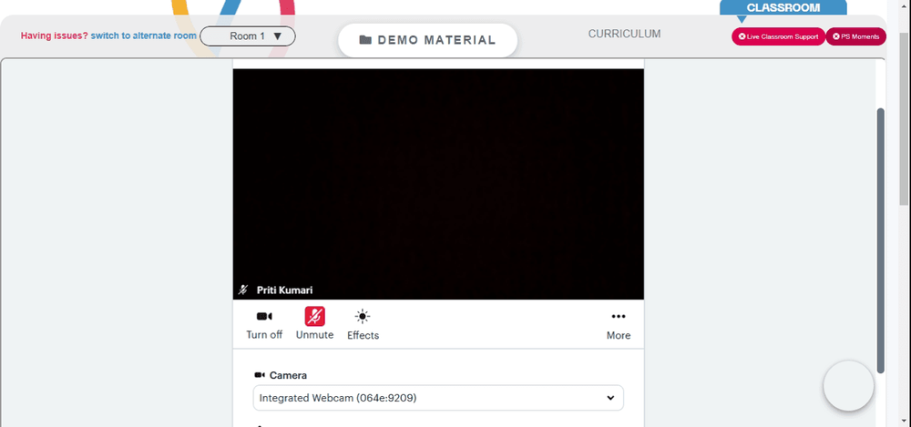
Task: Switch to the Curriculum tab
Action: click(x=624, y=34)
